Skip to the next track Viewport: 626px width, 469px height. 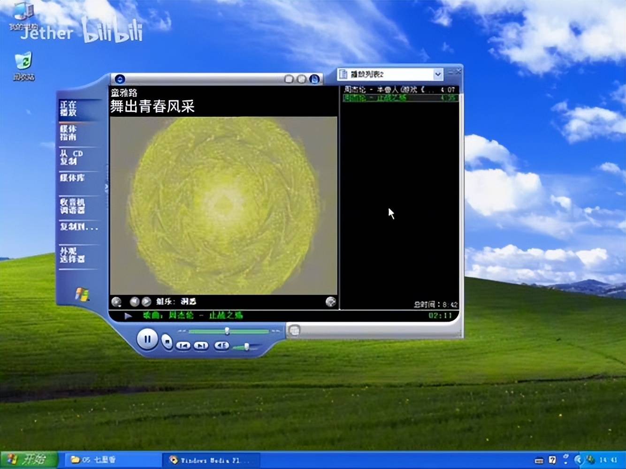point(201,346)
